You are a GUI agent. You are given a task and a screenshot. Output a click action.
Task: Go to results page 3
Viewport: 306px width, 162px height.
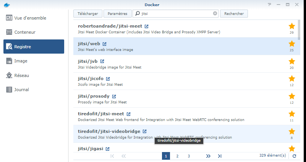(189, 156)
